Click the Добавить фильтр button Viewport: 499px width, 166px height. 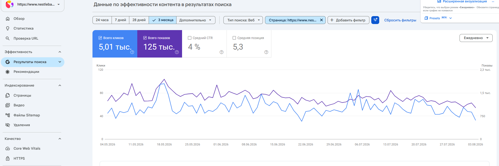[348, 20]
